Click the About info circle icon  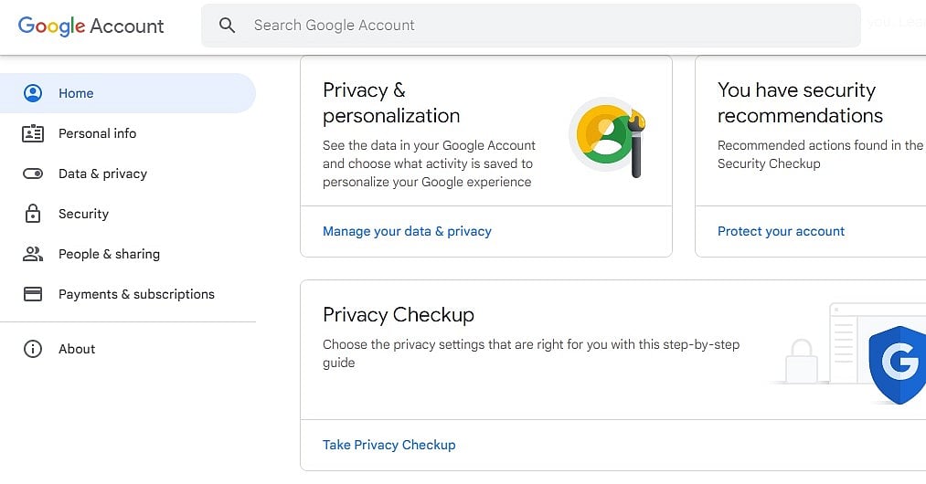33,349
